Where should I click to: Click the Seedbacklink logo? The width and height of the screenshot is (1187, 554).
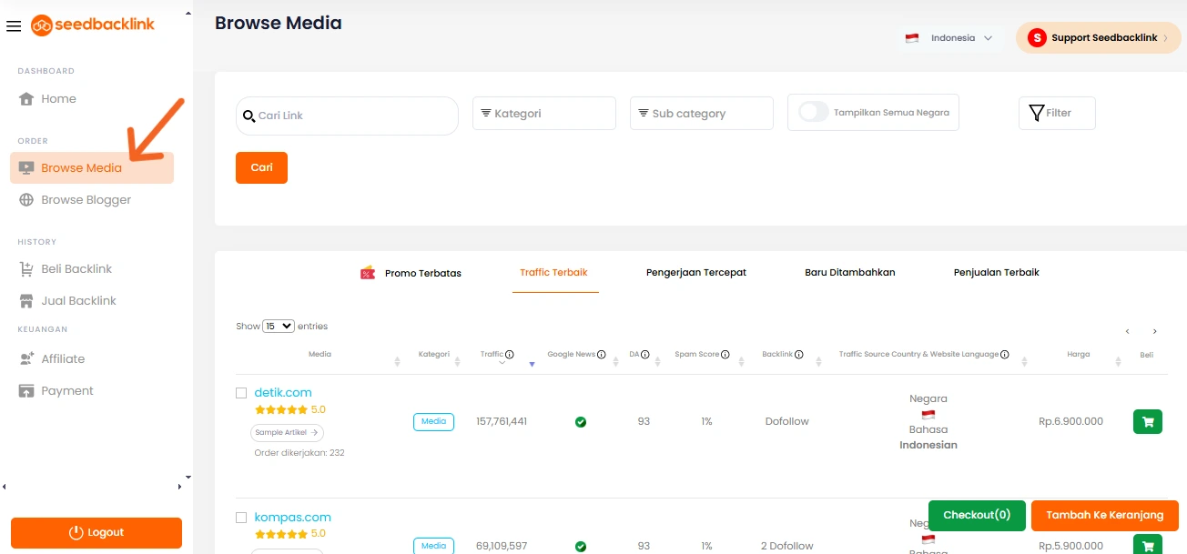(x=93, y=25)
